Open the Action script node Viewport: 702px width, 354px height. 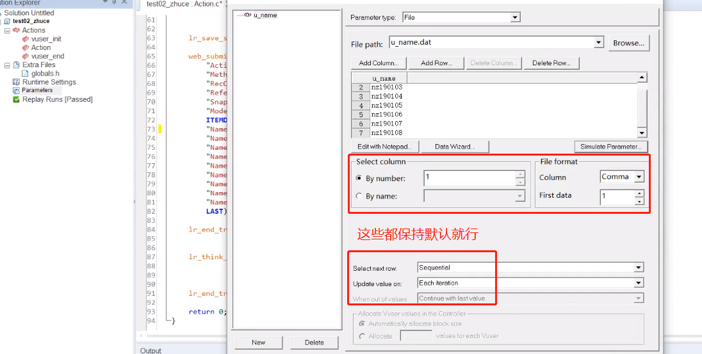(41, 47)
